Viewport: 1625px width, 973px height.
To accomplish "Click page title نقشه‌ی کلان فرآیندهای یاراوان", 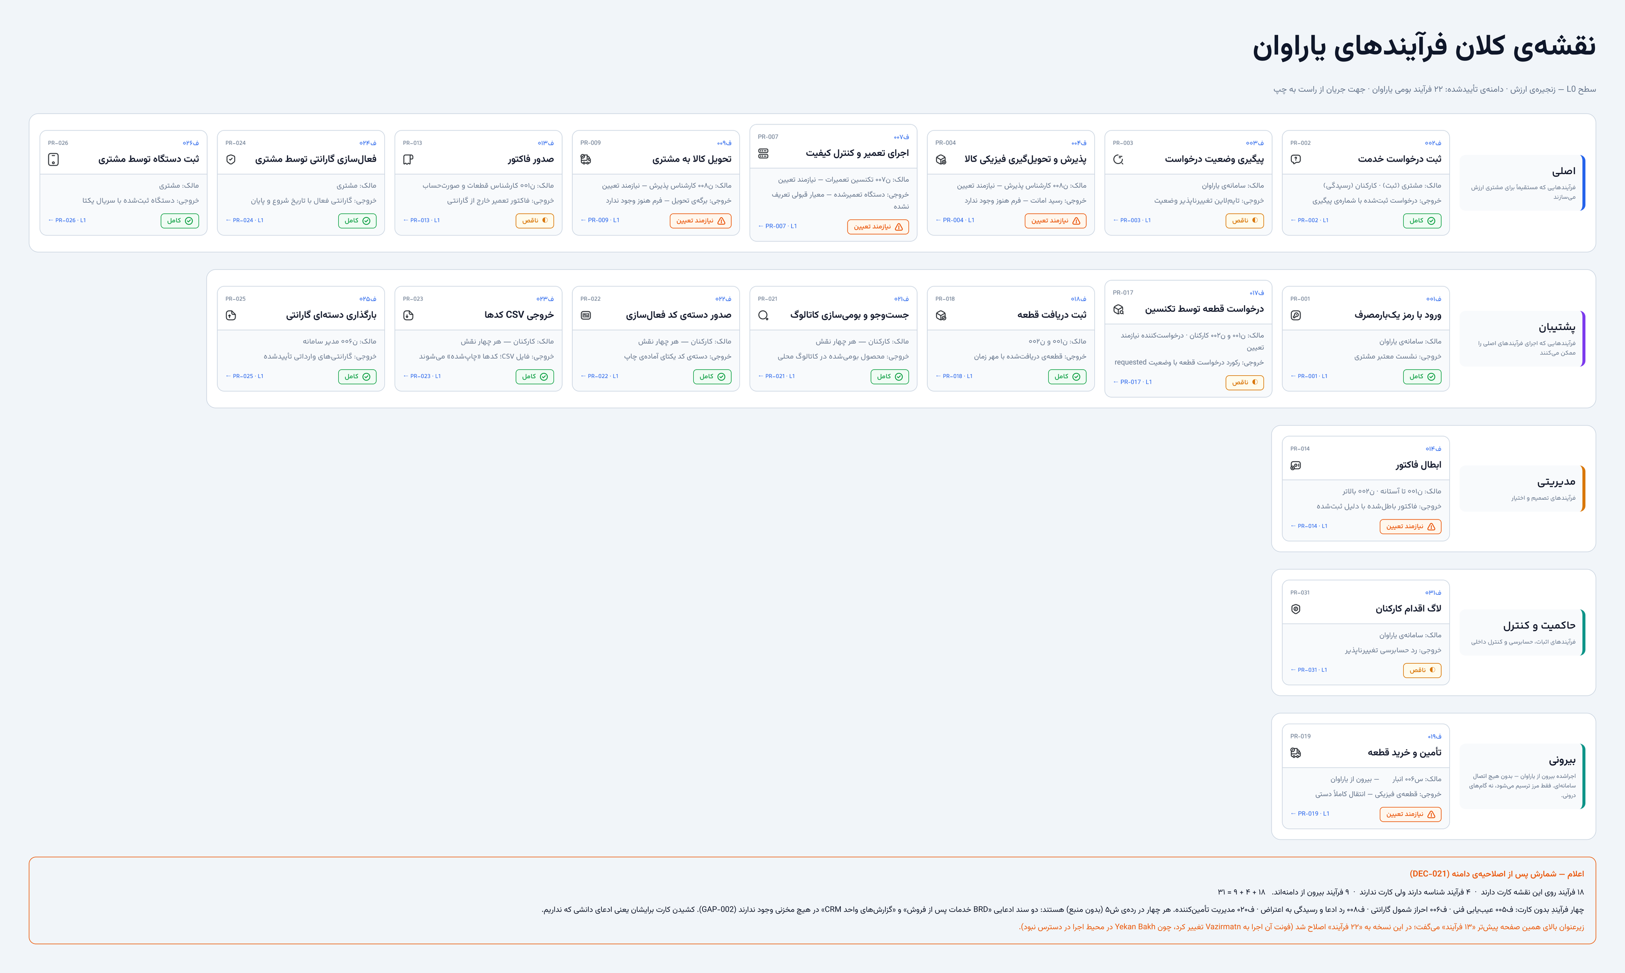I will click(x=1424, y=47).
